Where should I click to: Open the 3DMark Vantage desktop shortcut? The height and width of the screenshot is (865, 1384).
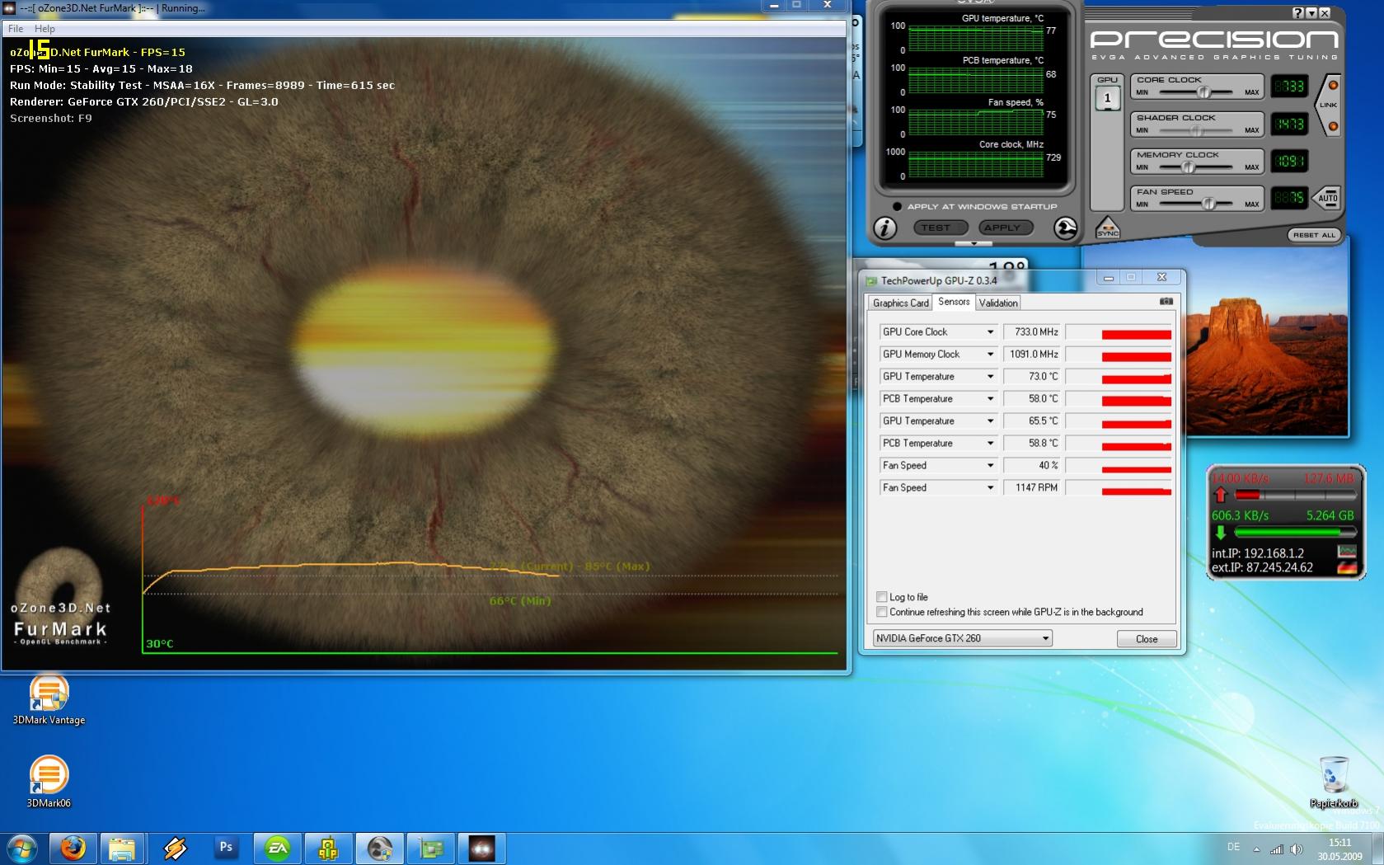pyautogui.click(x=49, y=700)
